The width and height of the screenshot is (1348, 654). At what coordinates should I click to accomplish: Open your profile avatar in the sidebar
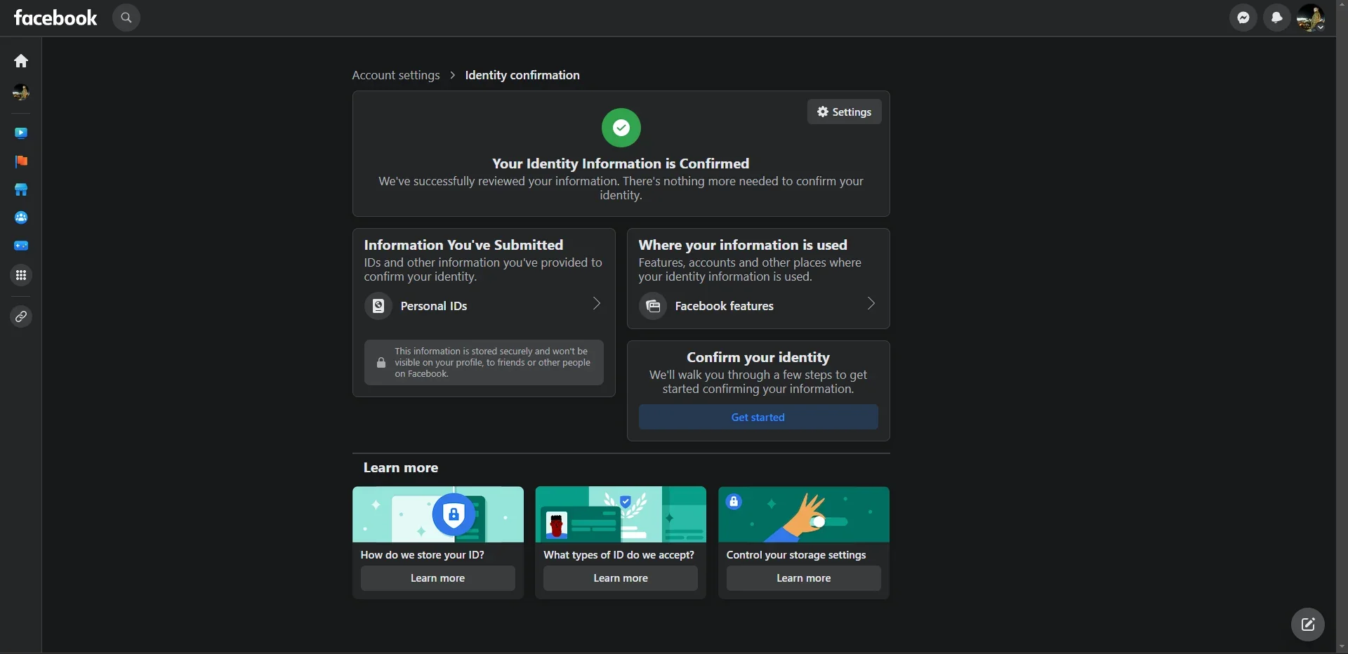pos(21,92)
